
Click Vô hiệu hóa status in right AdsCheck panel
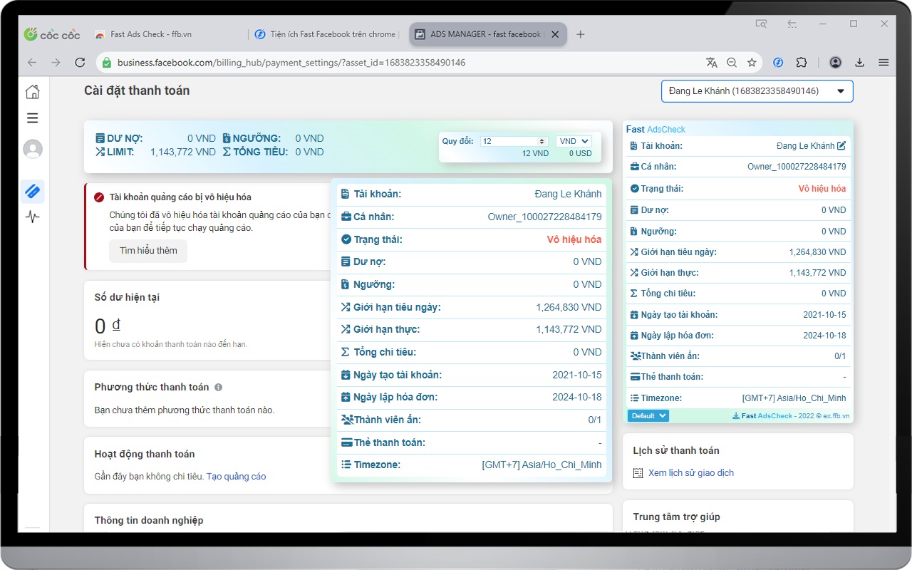[822, 189]
